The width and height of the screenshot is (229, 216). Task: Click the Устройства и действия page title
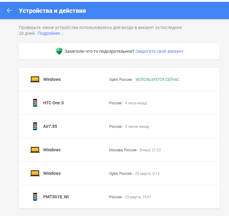tap(52, 11)
